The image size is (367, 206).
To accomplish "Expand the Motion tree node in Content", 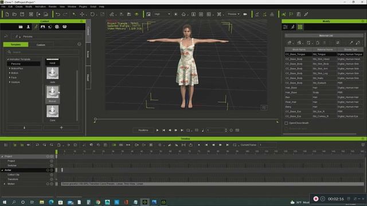I will (10, 73).
